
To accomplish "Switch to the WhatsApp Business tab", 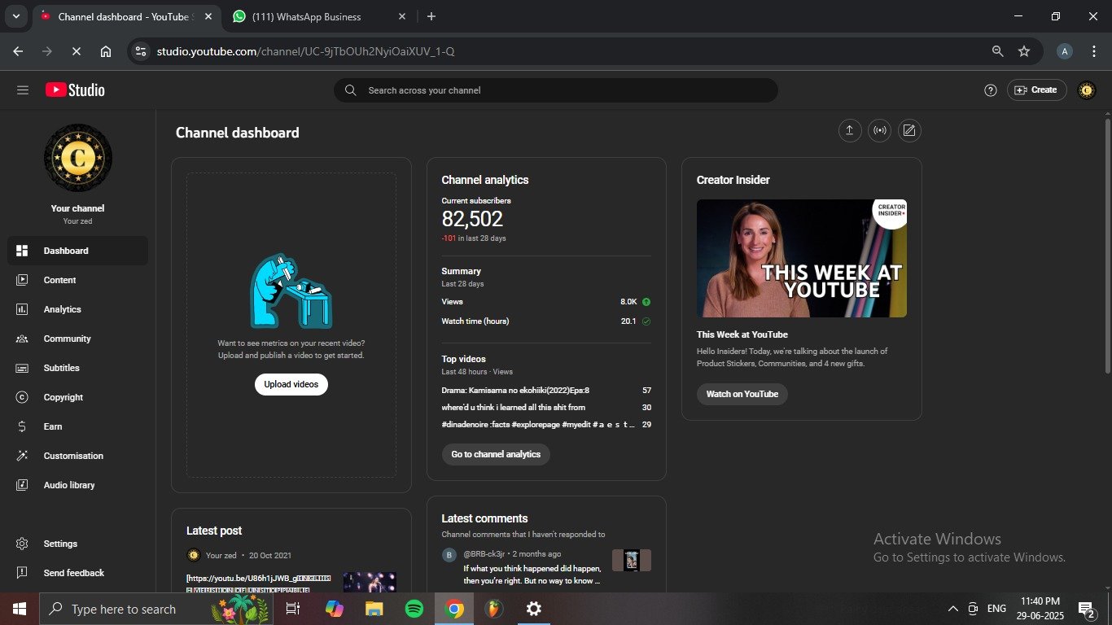I will (318, 16).
